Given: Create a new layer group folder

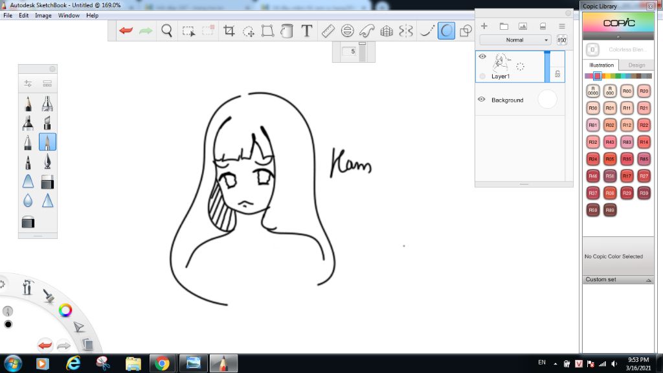Looking at the screenshot, I should click(x=504, y=26).
